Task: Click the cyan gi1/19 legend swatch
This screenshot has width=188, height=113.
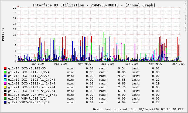Action: (x=5, y=80)
